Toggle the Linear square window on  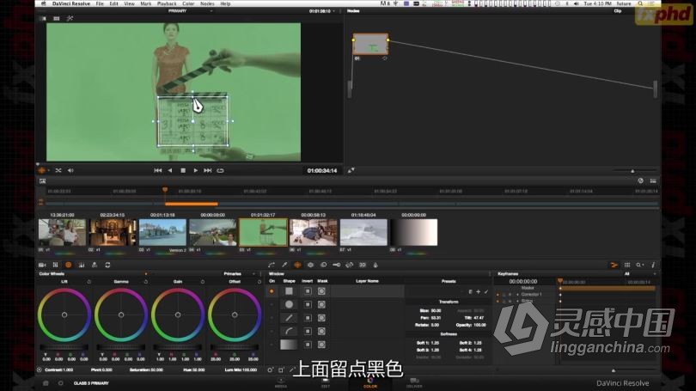[272, 291]
